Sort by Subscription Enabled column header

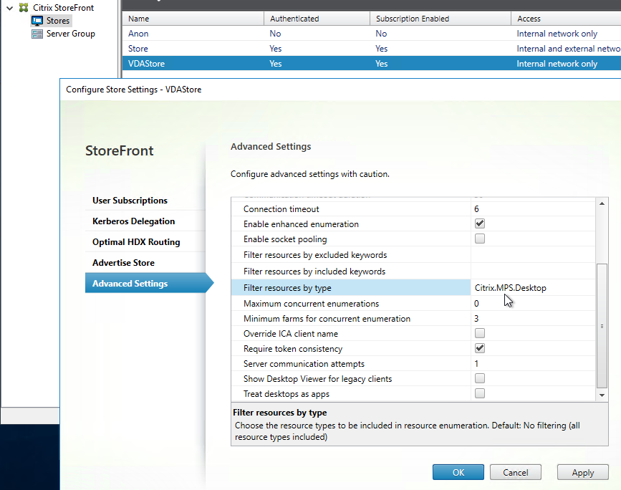[440, 19]
